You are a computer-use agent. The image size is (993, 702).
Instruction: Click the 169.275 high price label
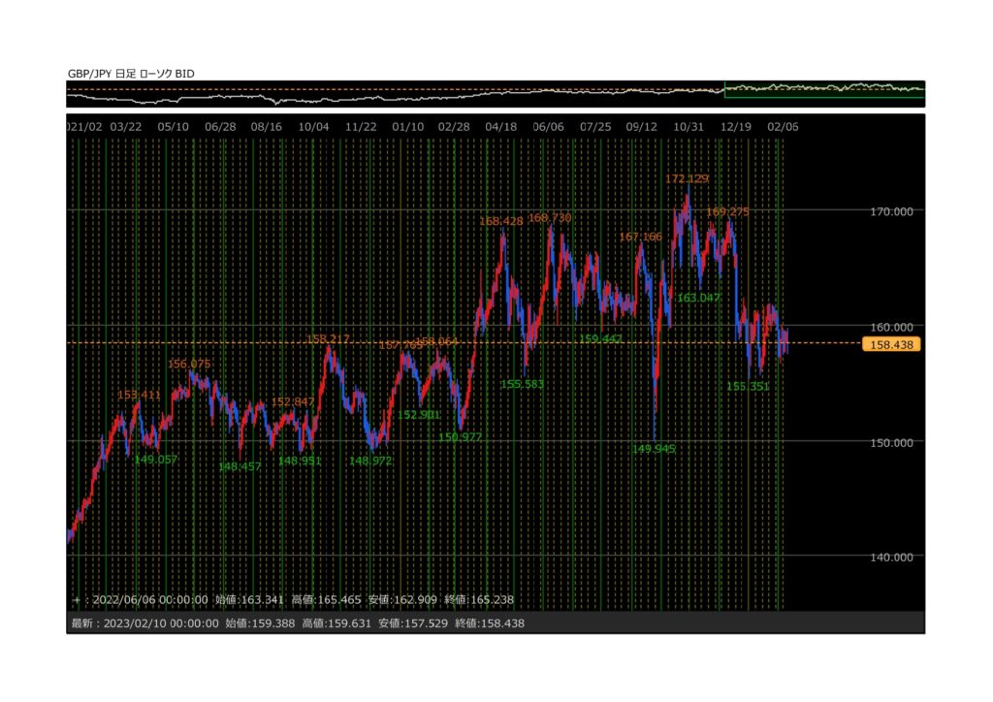(x=727, y=211)
